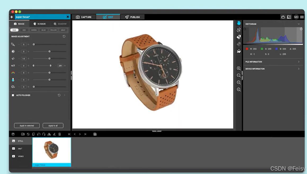
Task: Switch to the Capture tab
Action: point(84,17)
